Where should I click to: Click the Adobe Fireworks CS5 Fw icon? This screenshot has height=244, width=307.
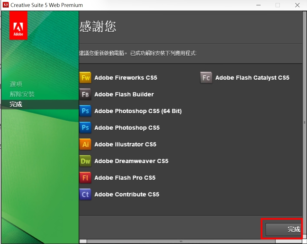pos(85,78)
